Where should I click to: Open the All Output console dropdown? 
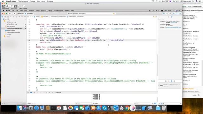(x=96, y=104)
